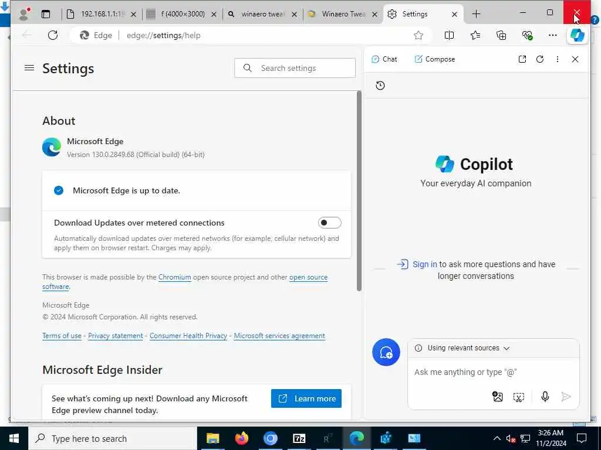Viewport: 601px width, 450px height.
Task: Select the Copilot Compose tab
Action: [435, 59]
